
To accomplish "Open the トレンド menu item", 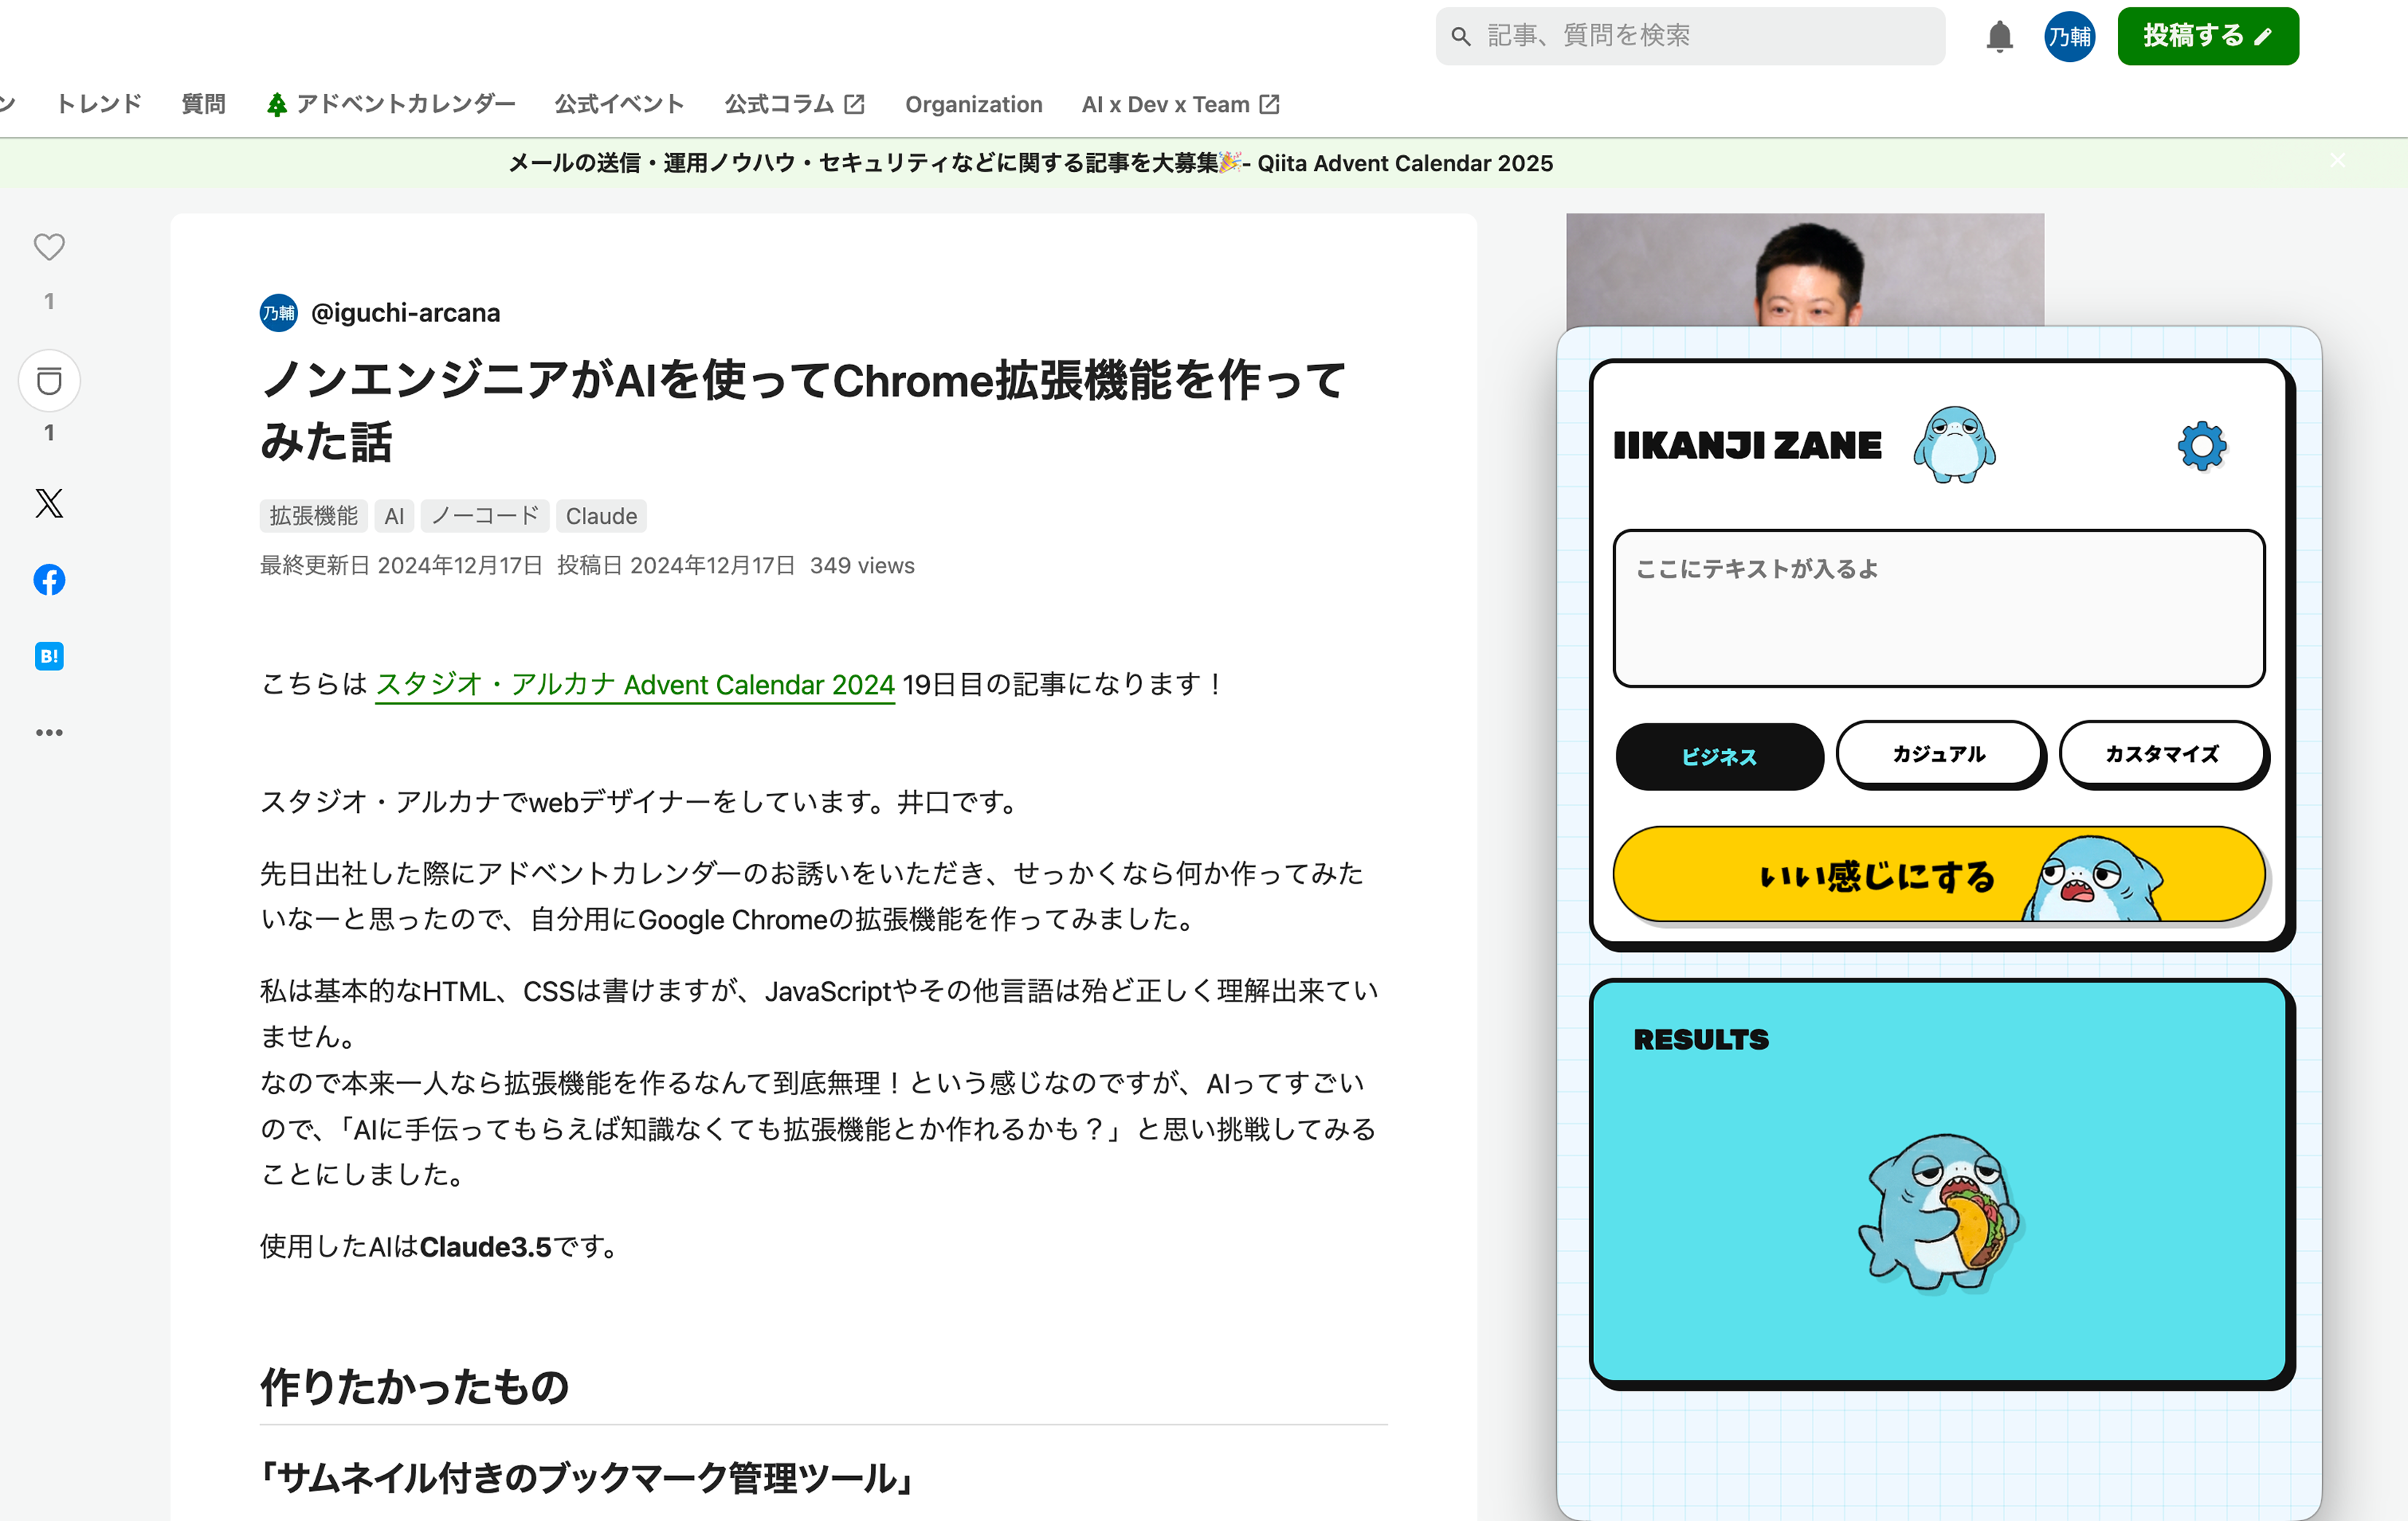I will 98,103.
